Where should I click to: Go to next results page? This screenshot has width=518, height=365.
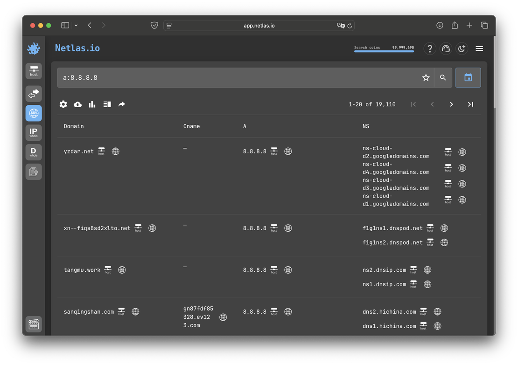click(x=451, y=104)
